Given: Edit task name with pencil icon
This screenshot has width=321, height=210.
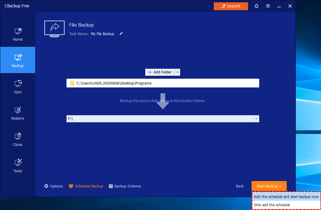Looking at the screenshot, I should pyautogui.click(x=121, y=34).
